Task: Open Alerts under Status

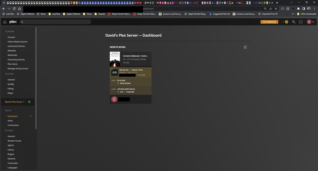Action: [10, 121]
